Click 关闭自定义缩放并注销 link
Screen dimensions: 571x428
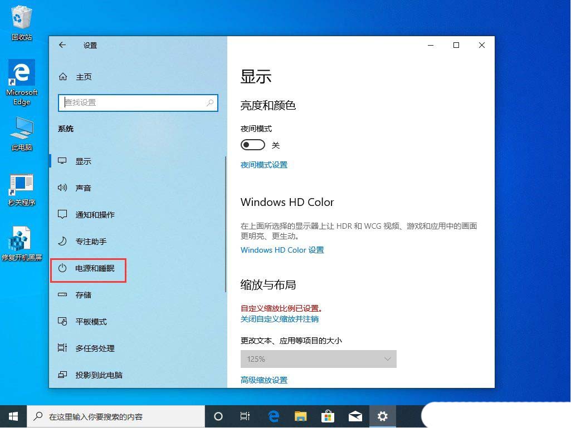279,319
